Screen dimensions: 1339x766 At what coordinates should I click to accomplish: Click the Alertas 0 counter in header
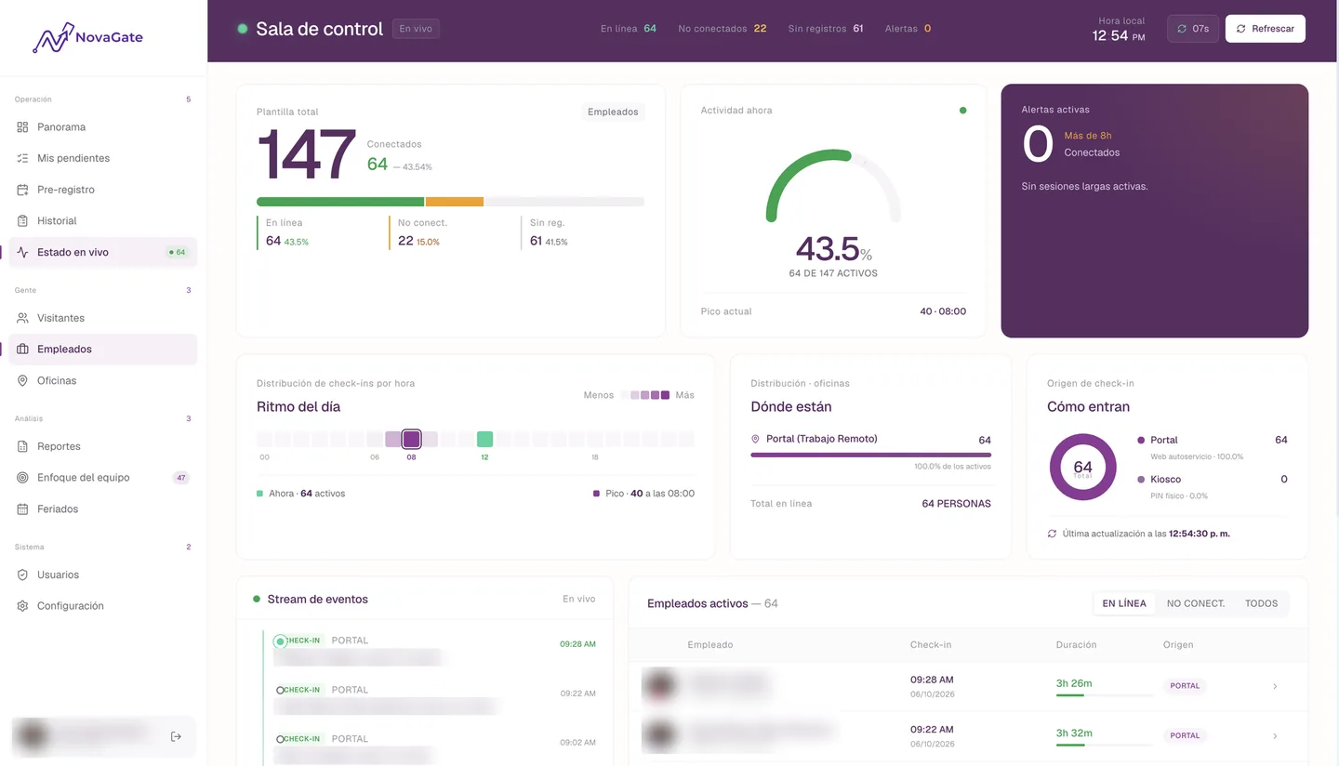[x=908, y=29]
